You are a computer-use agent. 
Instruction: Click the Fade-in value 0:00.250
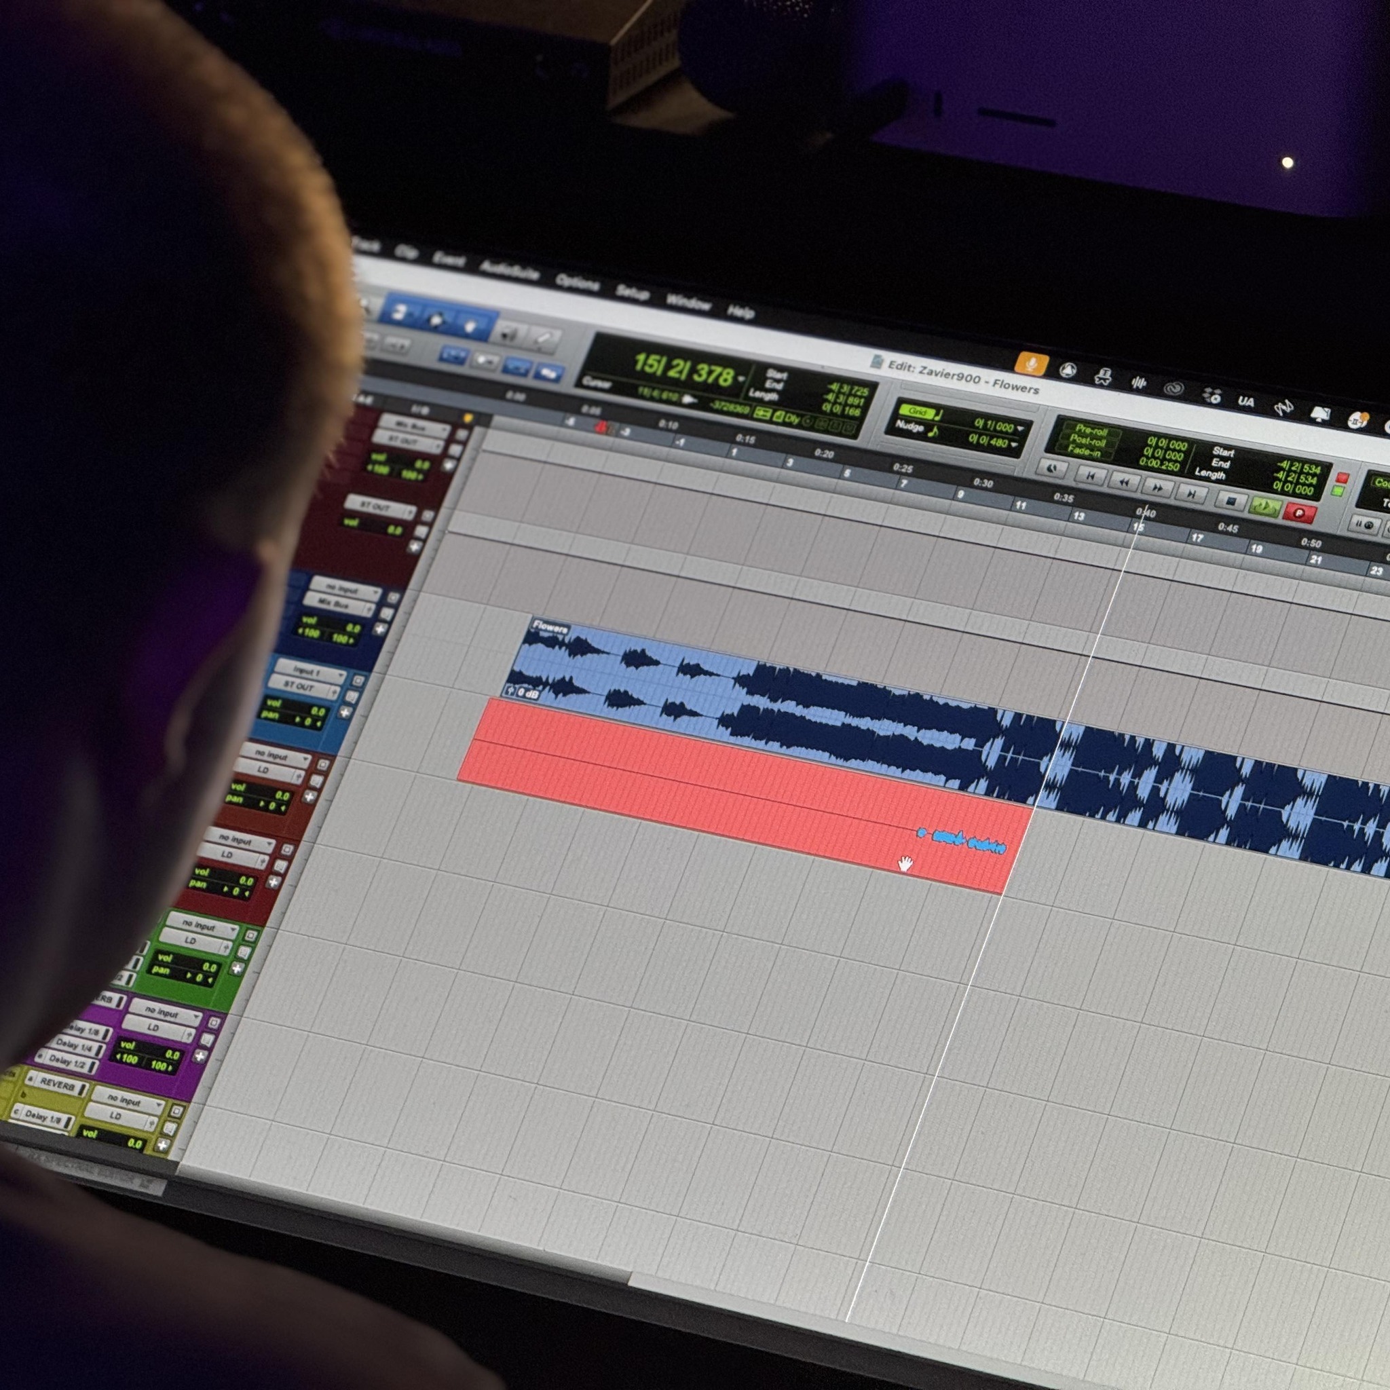(x=1160, y=465)
